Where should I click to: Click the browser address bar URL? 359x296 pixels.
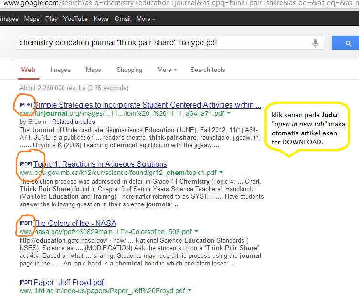pyautogui.click(x=179, y=3)
